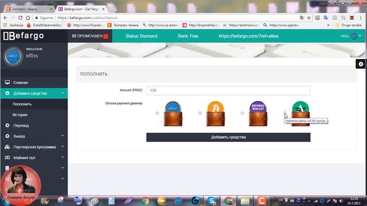Open the Chrome three-dot menu
367x206 pixels.
pyautogui.click(x=361, y=18)
